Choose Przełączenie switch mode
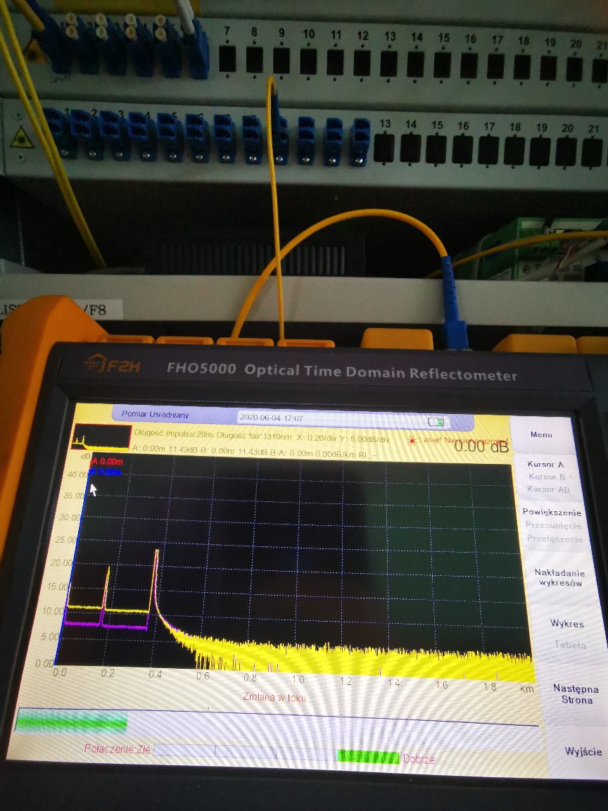The height and width of the screenshot is (811, 608). pyautogui.click(x=555, y=539)
